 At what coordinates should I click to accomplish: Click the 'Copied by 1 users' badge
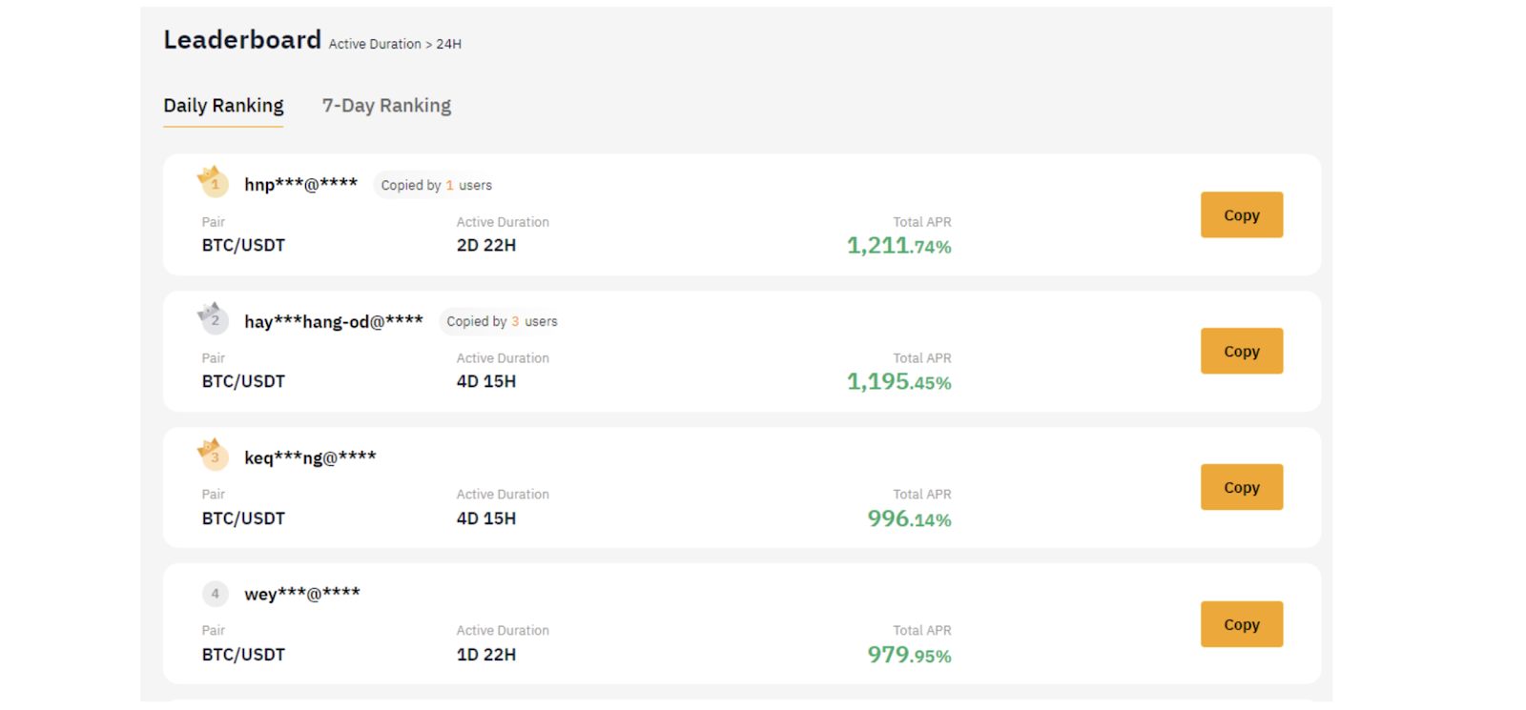click(436, 185)
